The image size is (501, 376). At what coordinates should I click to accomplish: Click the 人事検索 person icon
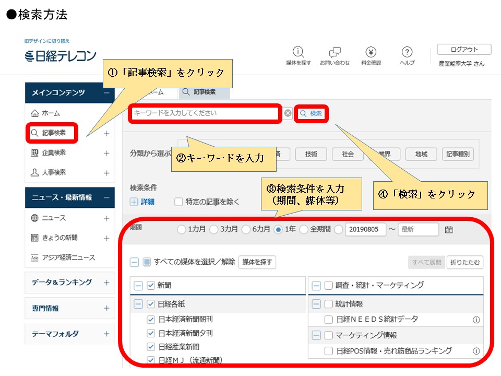[x=34, y=173]
